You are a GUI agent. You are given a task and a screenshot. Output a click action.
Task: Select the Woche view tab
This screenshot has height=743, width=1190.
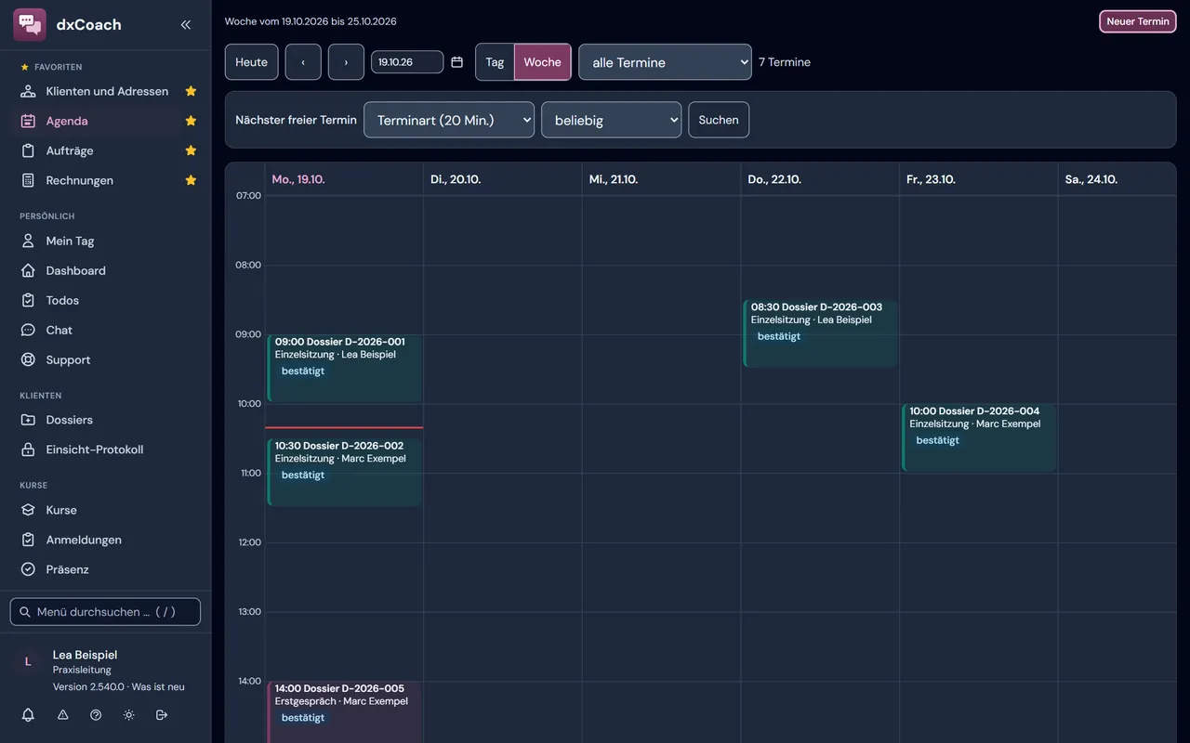(542, 62)
